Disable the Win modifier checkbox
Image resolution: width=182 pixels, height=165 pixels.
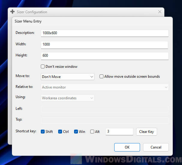click(76, 132)
